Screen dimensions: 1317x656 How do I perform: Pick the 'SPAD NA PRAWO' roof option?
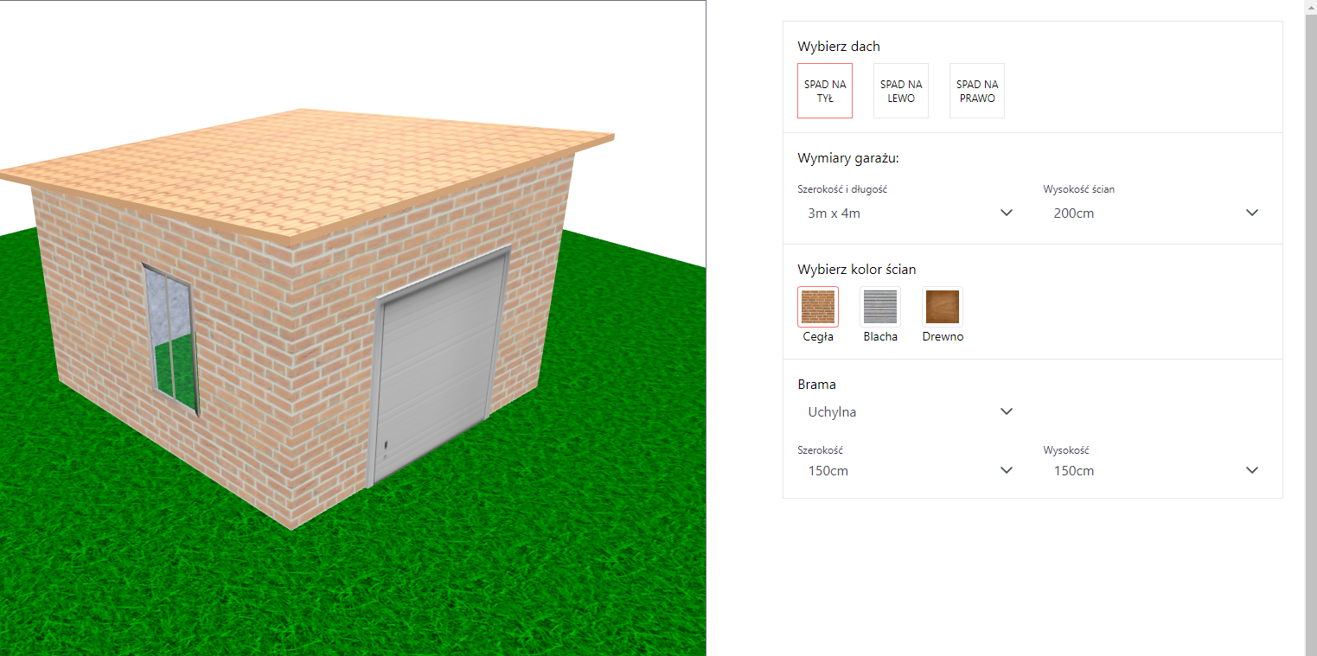pyautogui.click(x=976, y=91)
